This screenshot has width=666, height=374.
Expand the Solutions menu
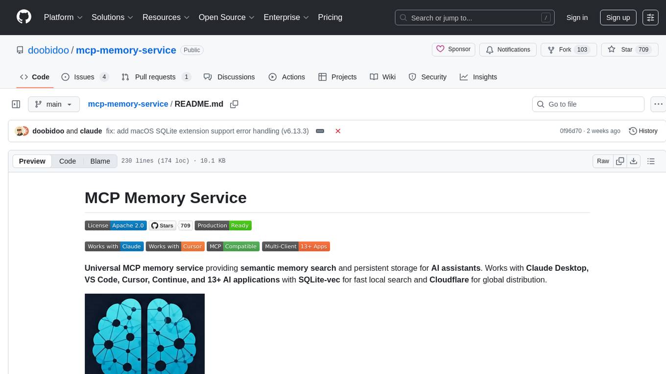coord(113,17)
